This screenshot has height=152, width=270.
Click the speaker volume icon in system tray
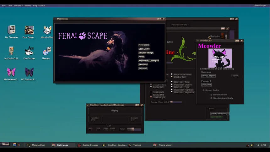click(x=252, y=145)
